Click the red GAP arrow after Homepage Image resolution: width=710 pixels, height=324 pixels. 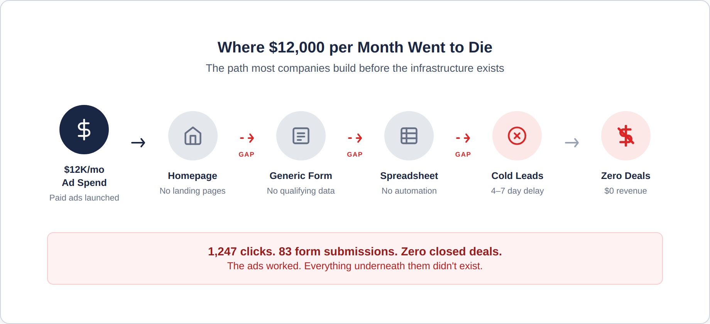(x=247, y=138)
